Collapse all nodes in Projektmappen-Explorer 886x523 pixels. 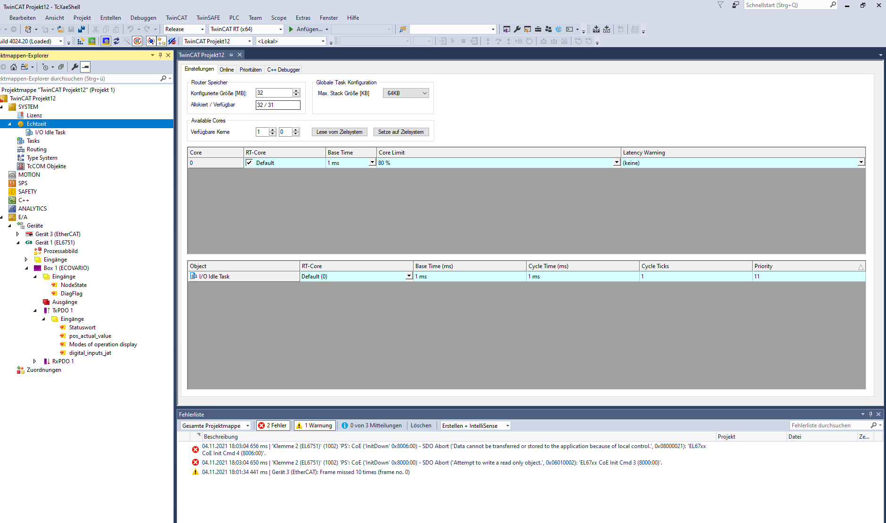pos(61,67)
